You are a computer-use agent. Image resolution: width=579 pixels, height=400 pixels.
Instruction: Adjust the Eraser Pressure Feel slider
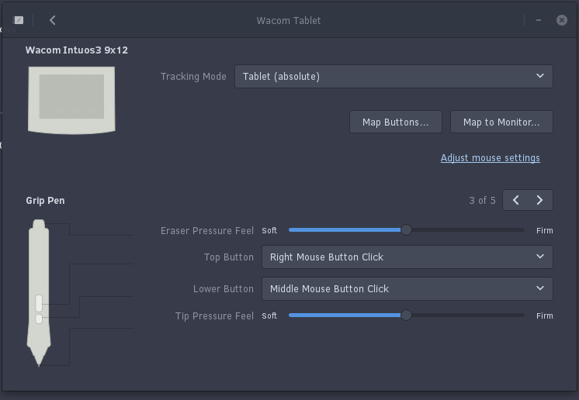pos(406,230)
